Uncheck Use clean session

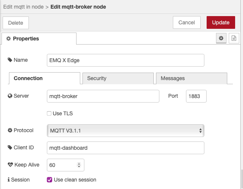[49, 180]
